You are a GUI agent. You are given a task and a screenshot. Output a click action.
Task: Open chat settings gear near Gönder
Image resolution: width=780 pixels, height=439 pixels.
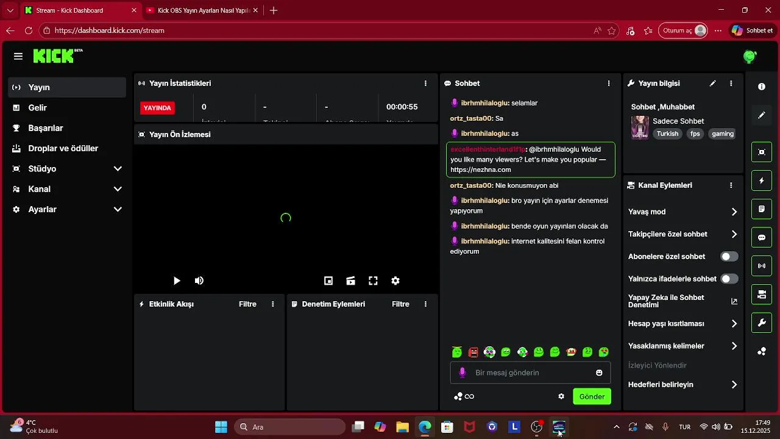pos(561,396)
